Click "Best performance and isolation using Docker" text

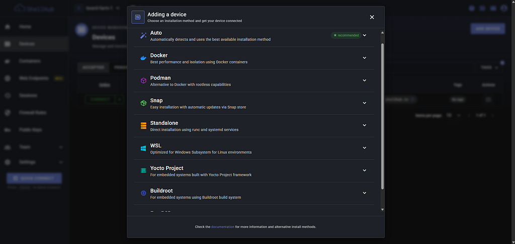coord(199,62)
